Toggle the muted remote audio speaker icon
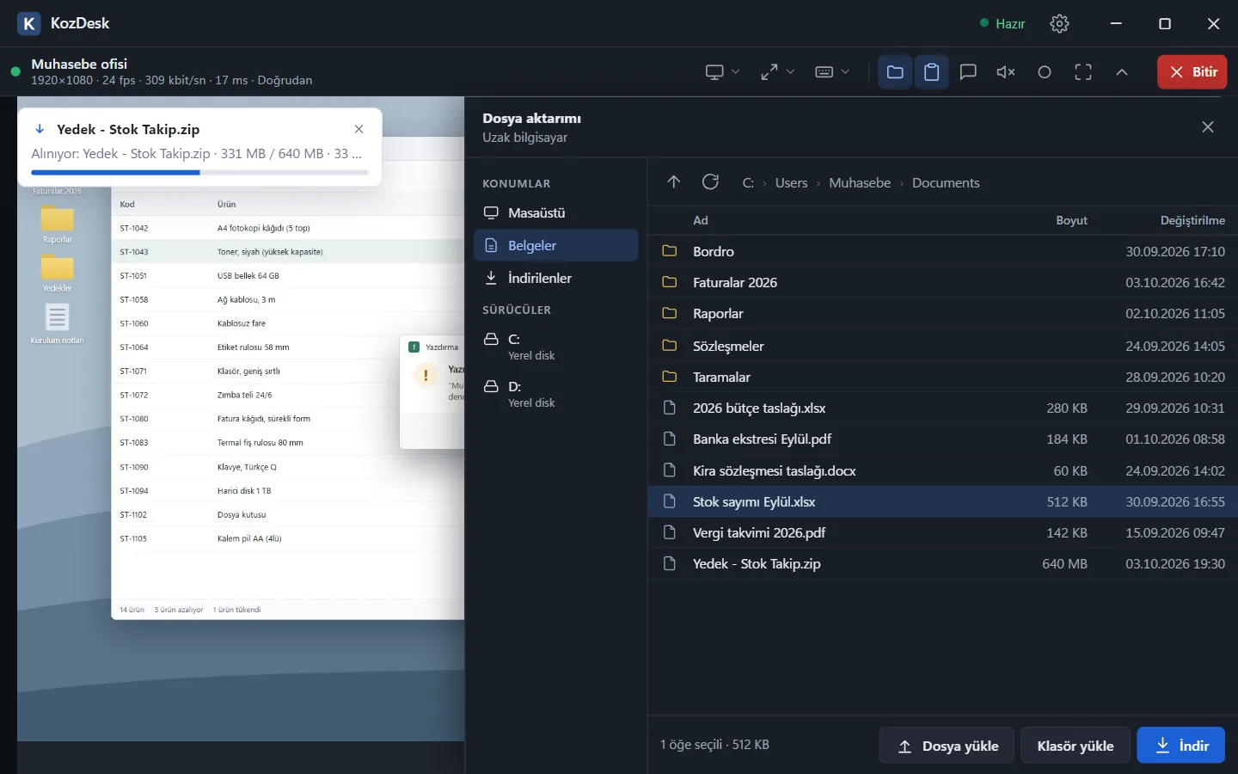 click(1006, 72)
